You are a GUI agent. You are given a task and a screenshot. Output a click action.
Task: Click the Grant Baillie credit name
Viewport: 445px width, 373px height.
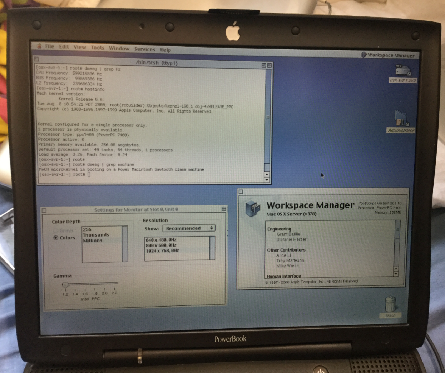coord(288,234)
